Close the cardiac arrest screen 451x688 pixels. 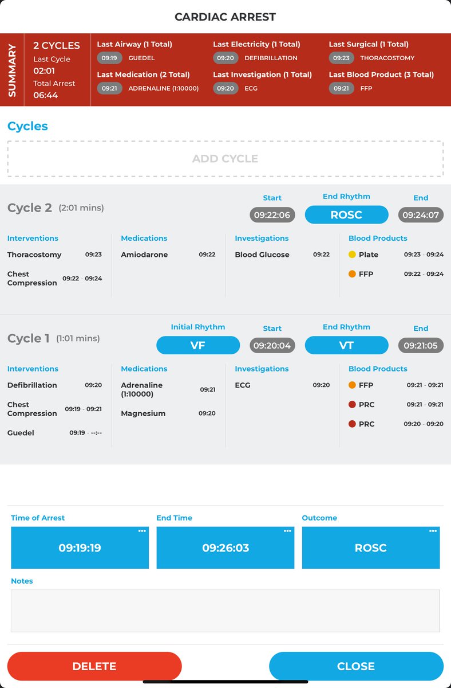(x=356, y=666)
